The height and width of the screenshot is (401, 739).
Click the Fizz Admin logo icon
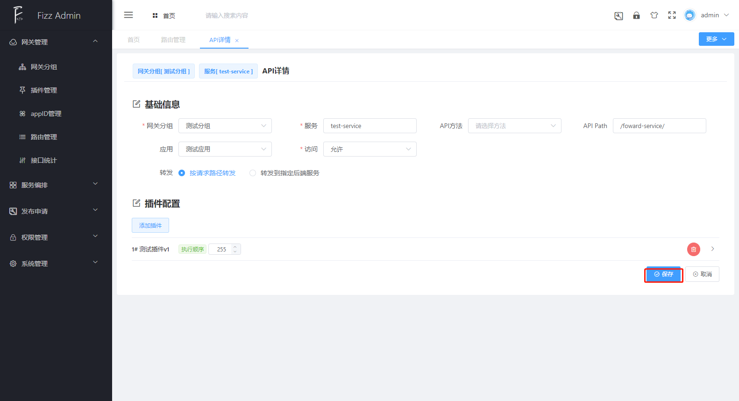tap(18, 15)
